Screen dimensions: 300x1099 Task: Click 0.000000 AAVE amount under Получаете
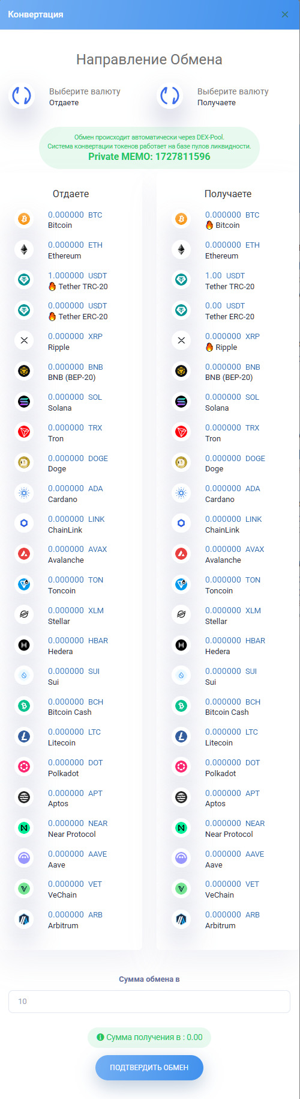[235, 854]
